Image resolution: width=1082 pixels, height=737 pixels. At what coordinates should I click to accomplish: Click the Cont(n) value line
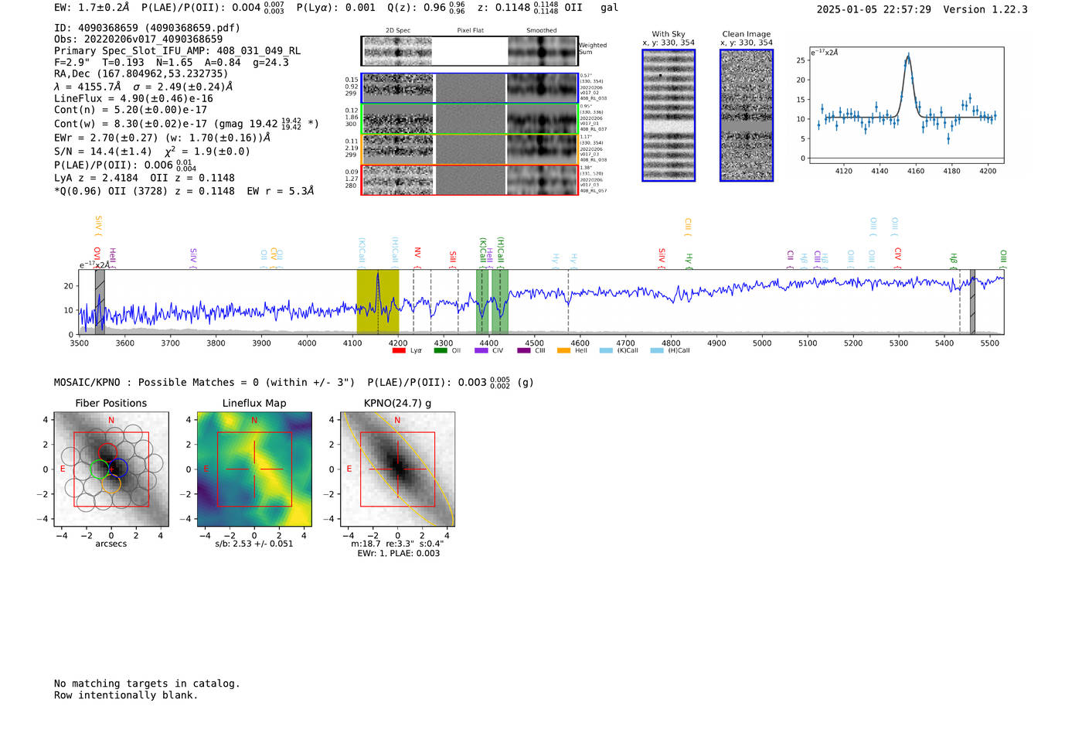point(131,111)
